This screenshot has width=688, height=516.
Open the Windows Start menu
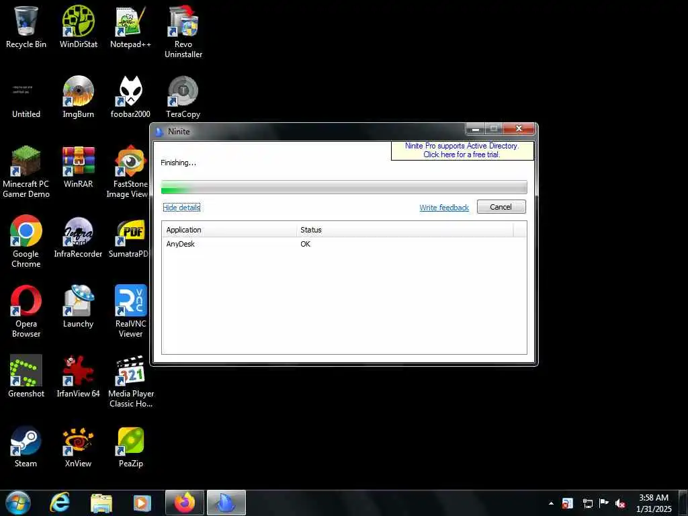click(x=18, y=503)
